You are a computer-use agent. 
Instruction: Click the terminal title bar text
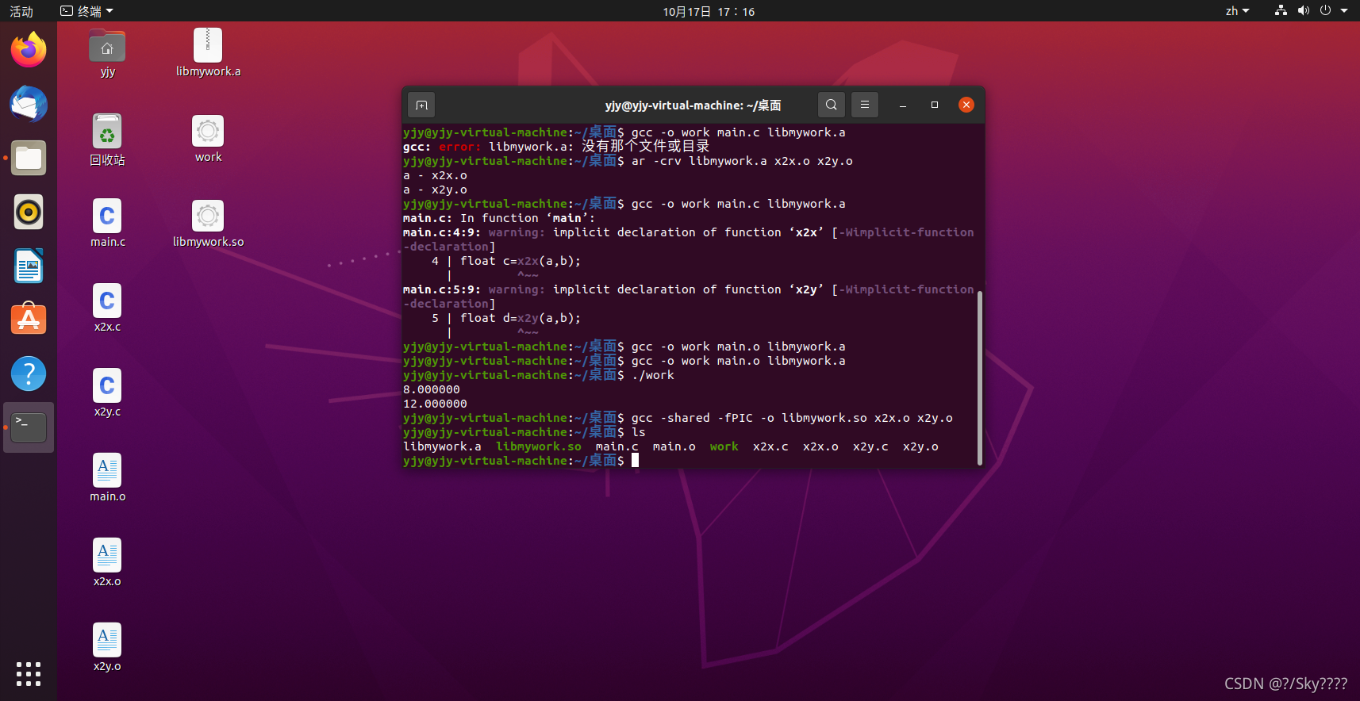click(x=693, y=105)
